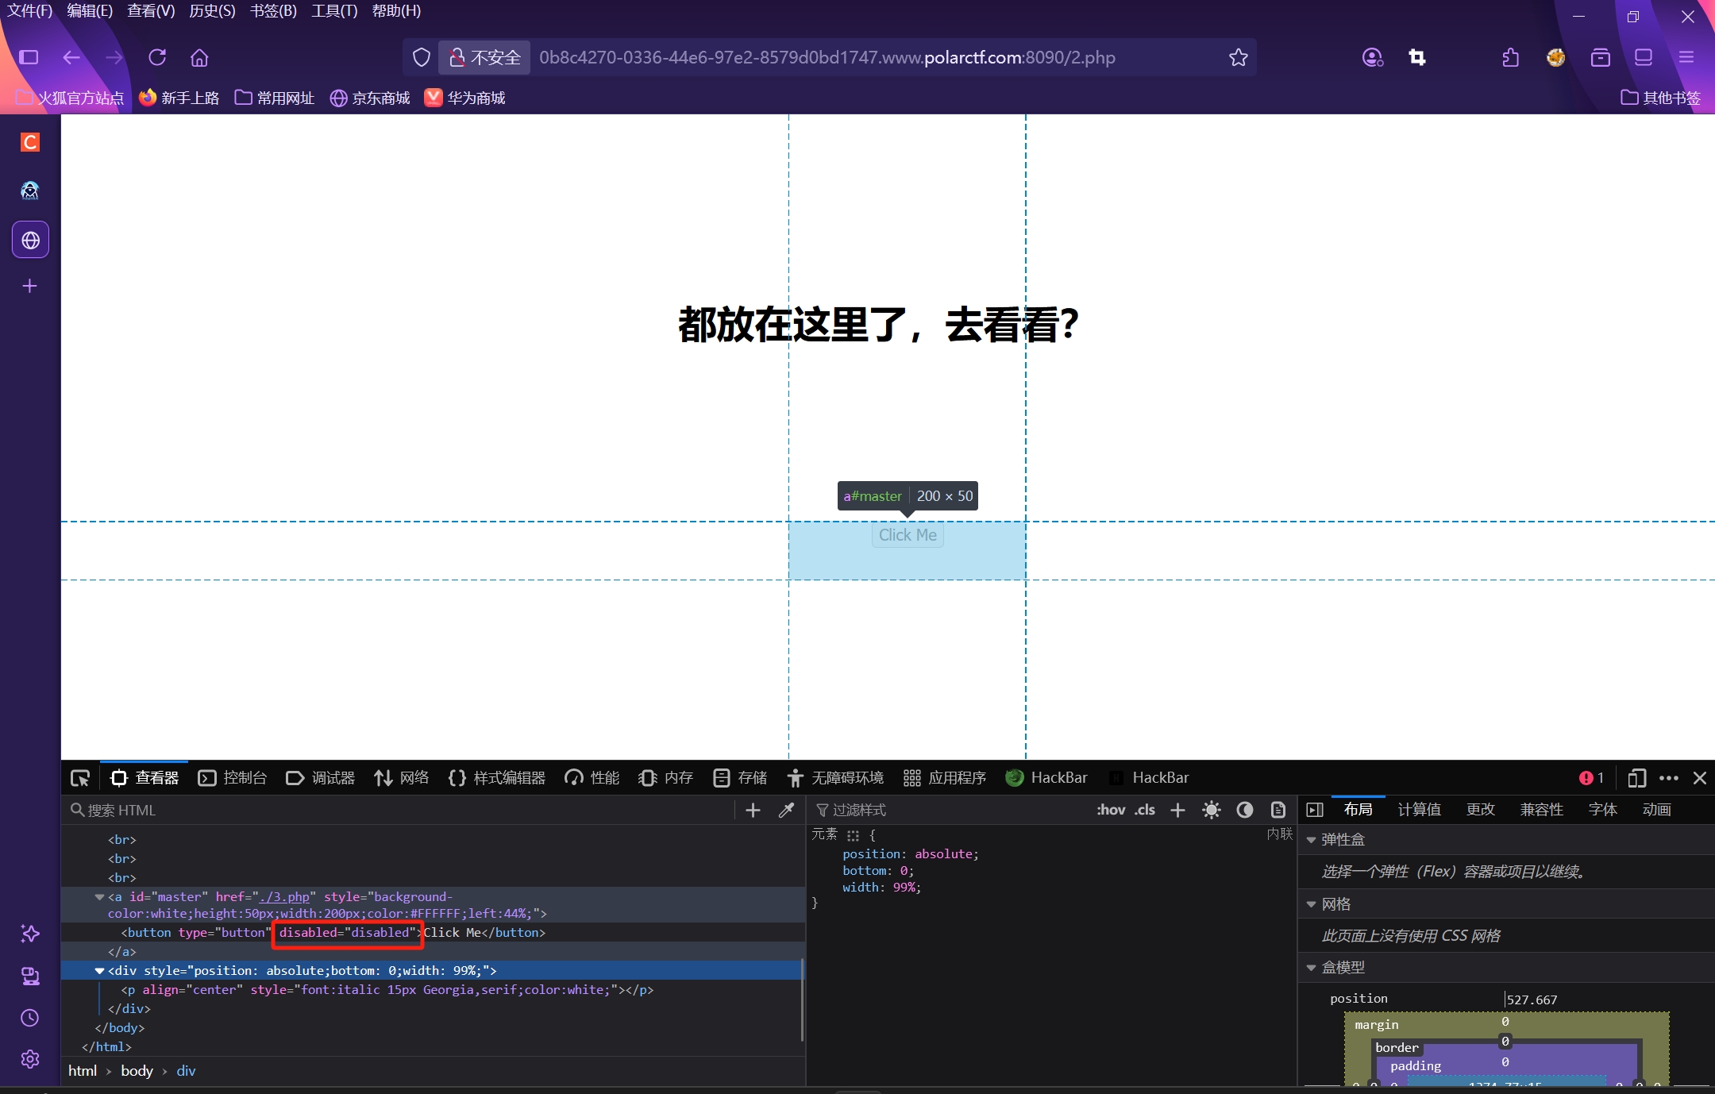The width and height of the screenshot is (1715, 1094).
Task: Open the responsive design mode icon
Action: [x=1636, y=778]
